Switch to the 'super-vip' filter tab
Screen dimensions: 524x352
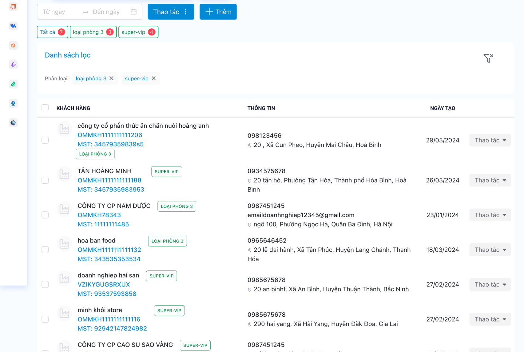[138, 32]
